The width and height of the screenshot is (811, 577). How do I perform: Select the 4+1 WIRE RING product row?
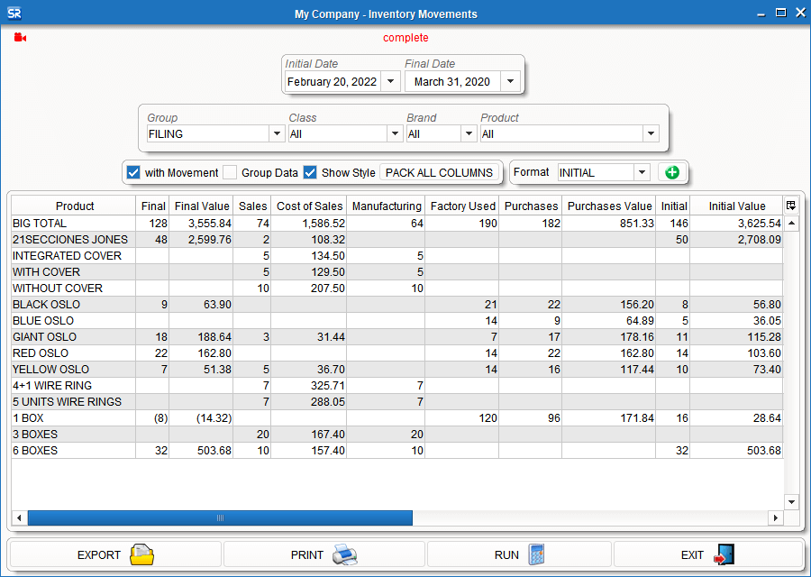pos(397,386)
